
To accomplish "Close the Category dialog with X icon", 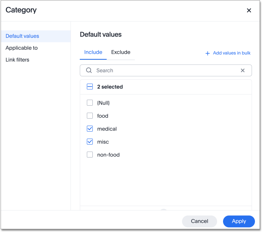I will 249,10.
